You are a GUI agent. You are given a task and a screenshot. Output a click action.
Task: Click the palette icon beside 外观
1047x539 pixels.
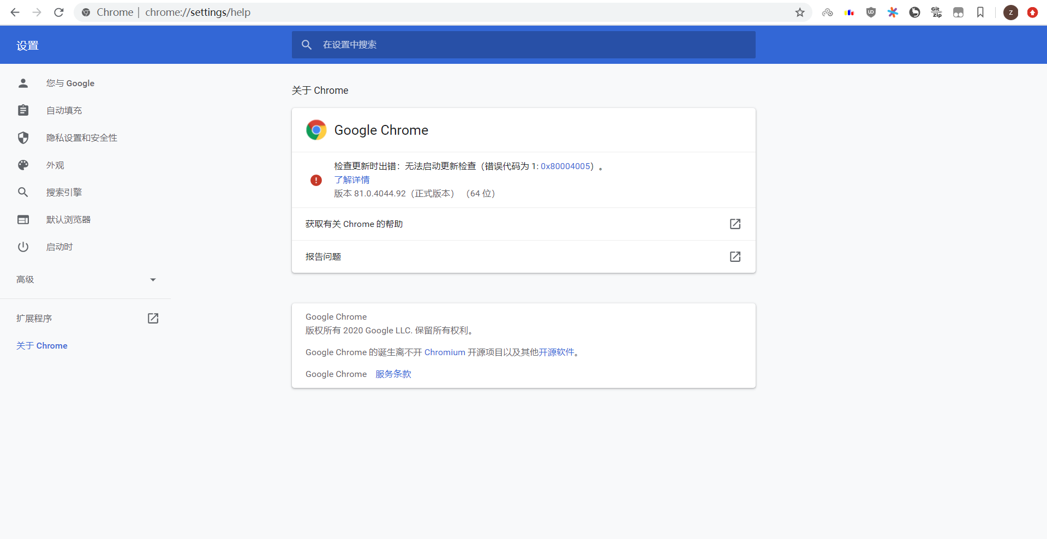[x=23, y=165]
